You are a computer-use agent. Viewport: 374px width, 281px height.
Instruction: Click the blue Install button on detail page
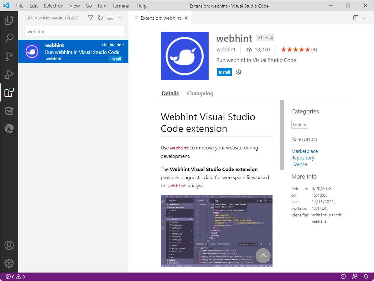pos(225,72)
